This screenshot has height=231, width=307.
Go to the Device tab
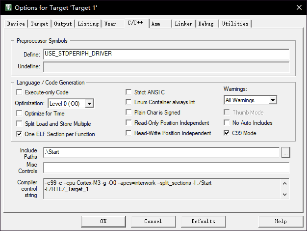pos(16,24)
